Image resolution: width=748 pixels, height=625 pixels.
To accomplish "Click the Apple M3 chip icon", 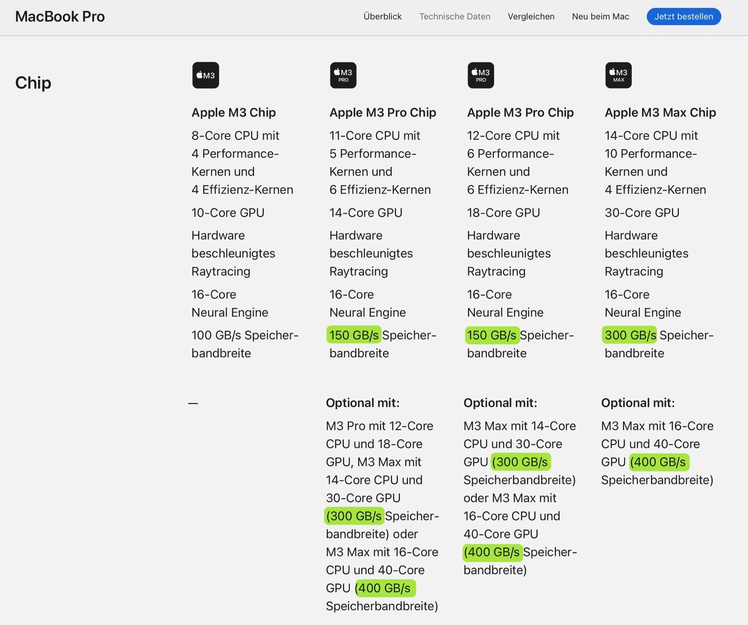I will [205, 75].
